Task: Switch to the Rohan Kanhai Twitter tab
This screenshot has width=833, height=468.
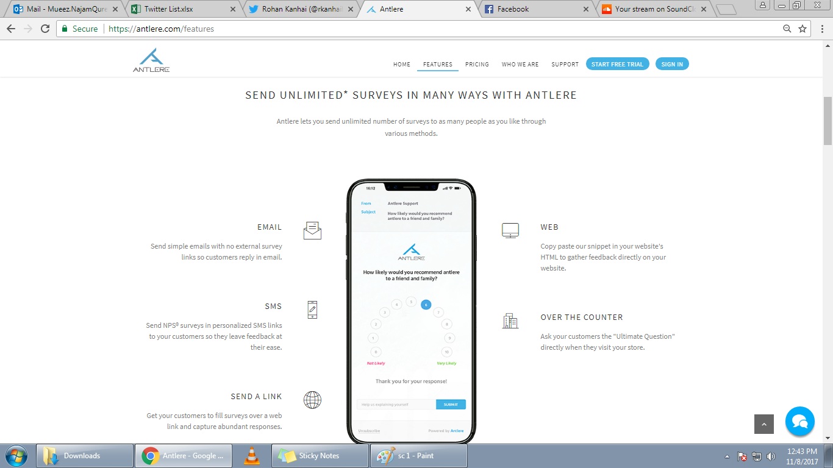Action: (301, 9)
